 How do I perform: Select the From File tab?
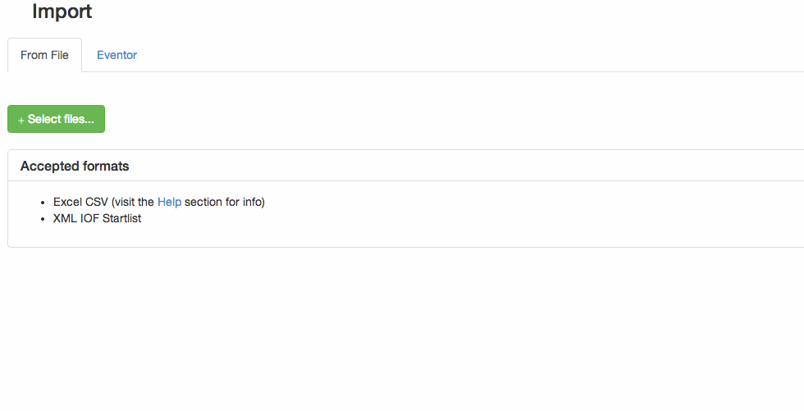(x=44, y=55)
